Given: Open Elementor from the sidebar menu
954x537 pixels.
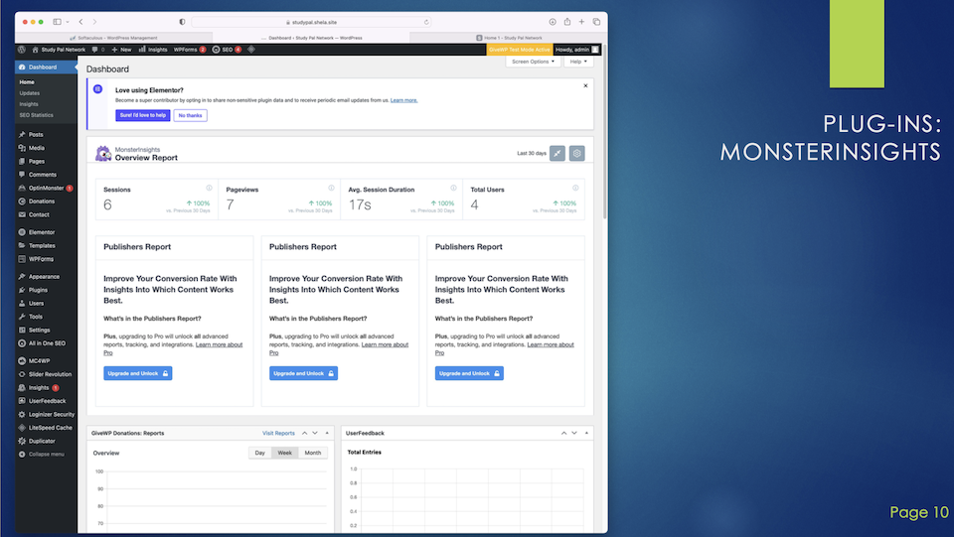Looking at the screenshot, I should tap(41, 232).
